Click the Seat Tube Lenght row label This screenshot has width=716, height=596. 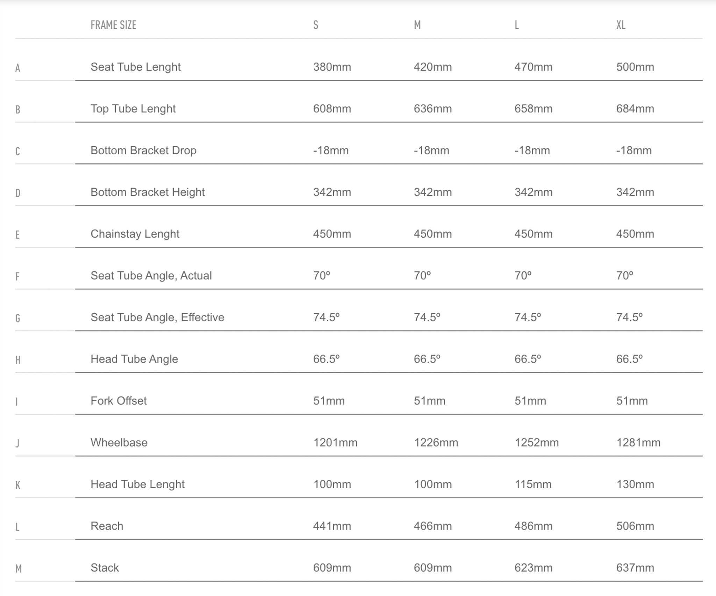(135, 67)
